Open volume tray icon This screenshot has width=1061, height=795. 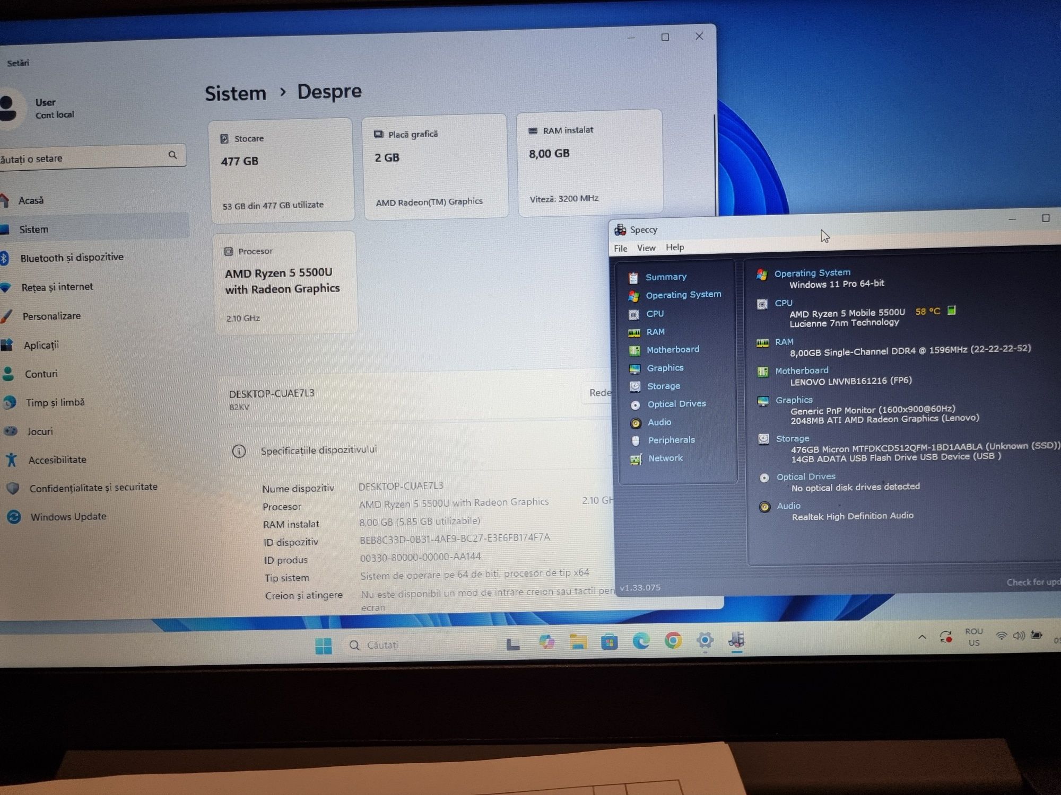point(1019,636)
